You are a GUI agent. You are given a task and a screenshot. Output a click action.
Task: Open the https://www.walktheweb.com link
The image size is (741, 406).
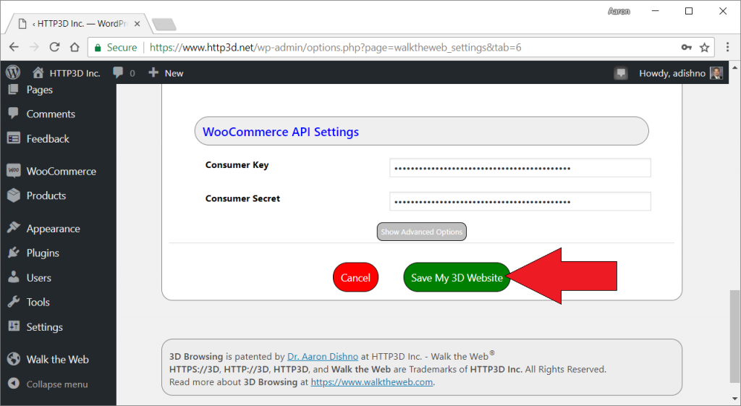pyautogui.click(x=371, y=382)
